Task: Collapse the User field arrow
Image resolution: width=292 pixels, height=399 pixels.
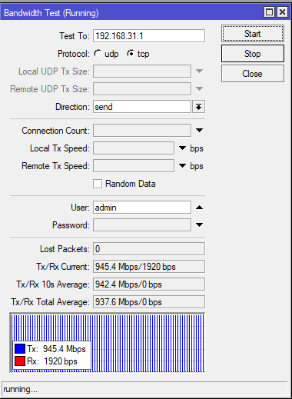Action: (199, 208)
